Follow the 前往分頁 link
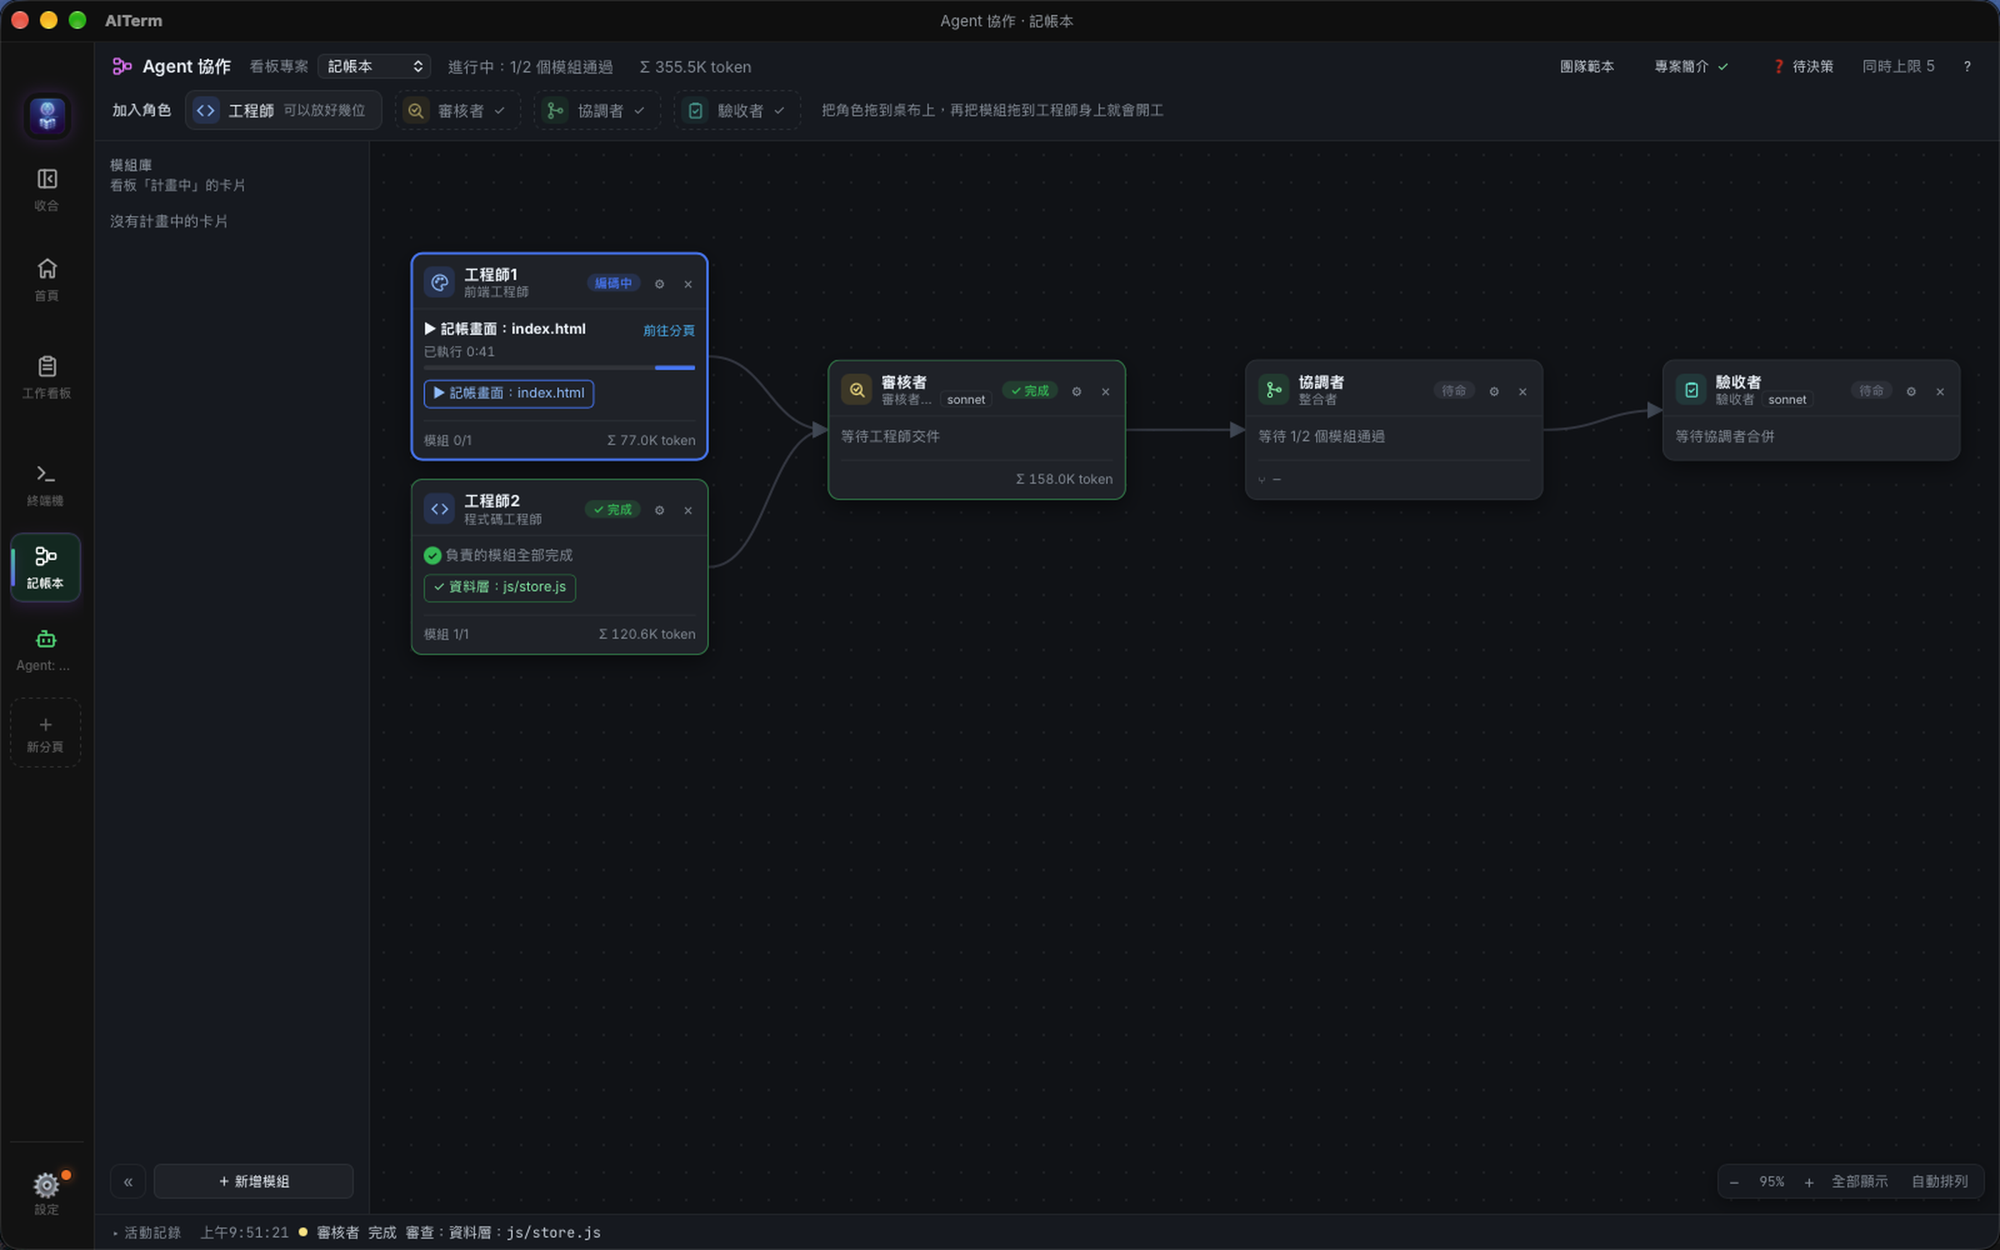Image resolution: width=2000 pixels, height=1250 pixels. [668, 331]
